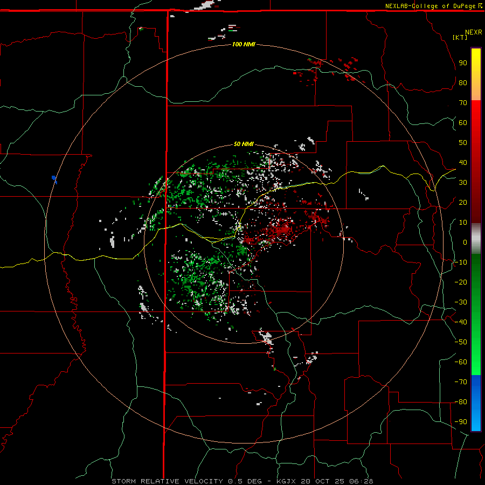Screen dimensions: 485x485
Task: Click the KT units label above legend
Action: pos(460,37)
